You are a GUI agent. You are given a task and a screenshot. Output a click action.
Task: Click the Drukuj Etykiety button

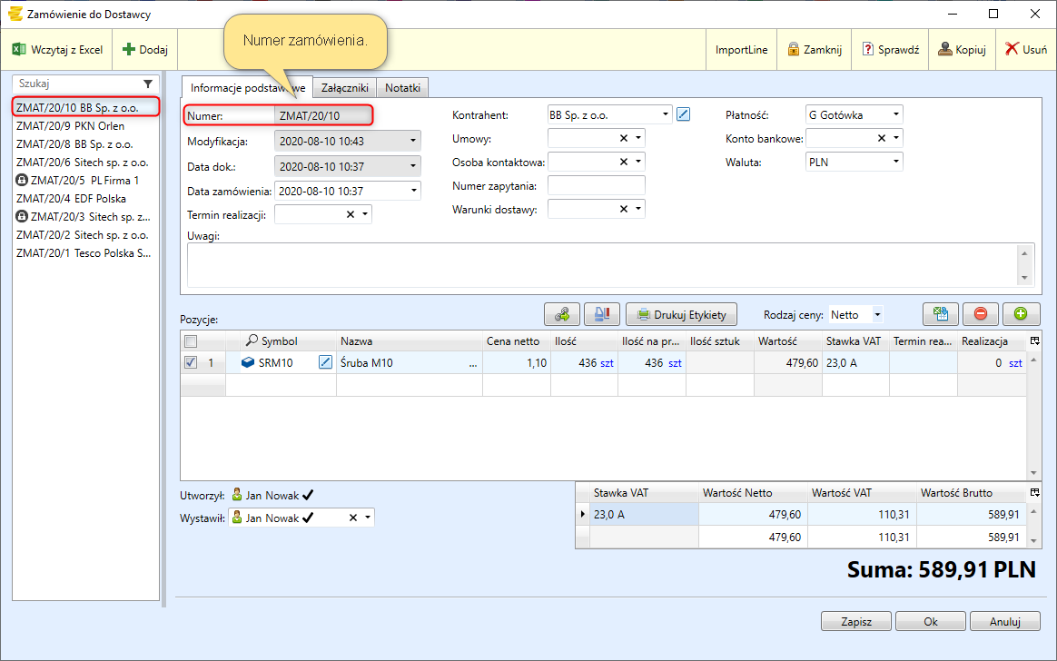pyautogui.click(x=681, y=314)
